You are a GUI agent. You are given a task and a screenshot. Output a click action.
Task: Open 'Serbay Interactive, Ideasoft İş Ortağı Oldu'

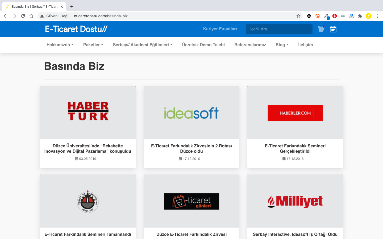[x=295, y=234]
